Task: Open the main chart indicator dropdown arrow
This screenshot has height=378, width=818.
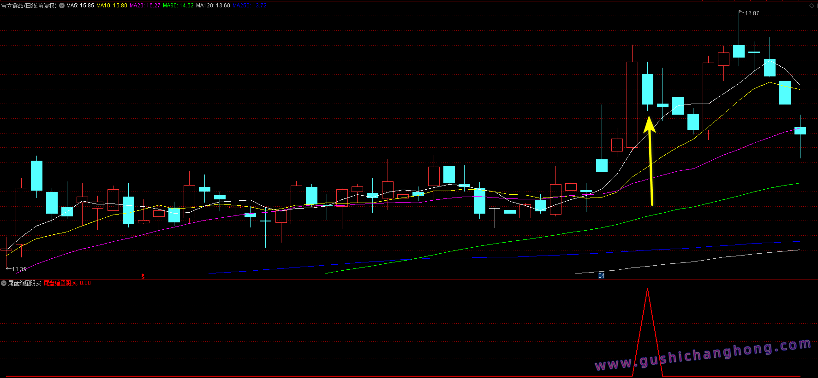Action: 62,6
